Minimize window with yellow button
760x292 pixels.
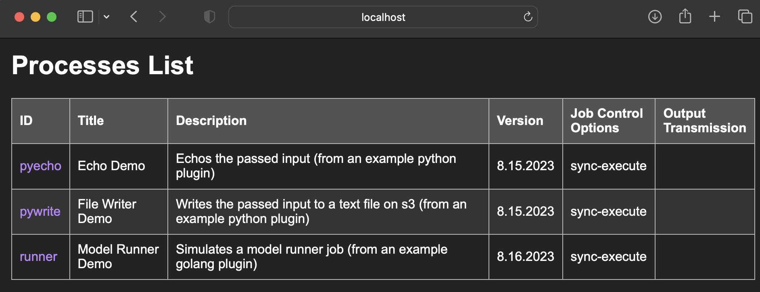(x=35, y=17)
